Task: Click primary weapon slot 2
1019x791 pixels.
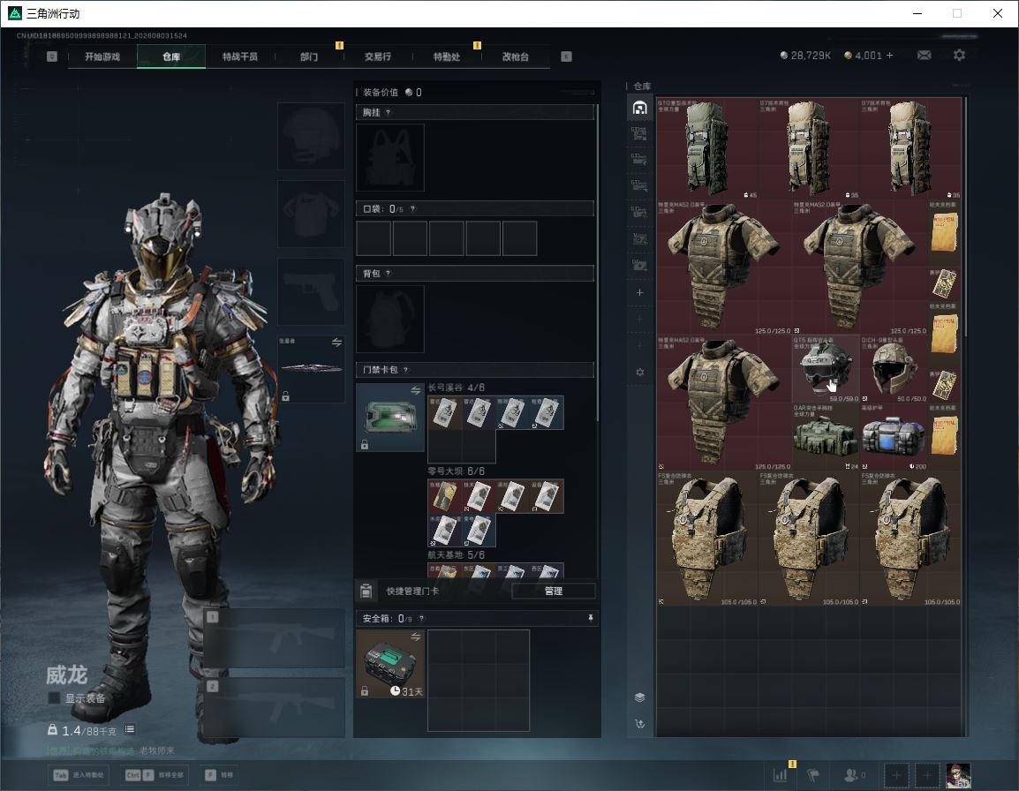Action: tap(275, 708)
